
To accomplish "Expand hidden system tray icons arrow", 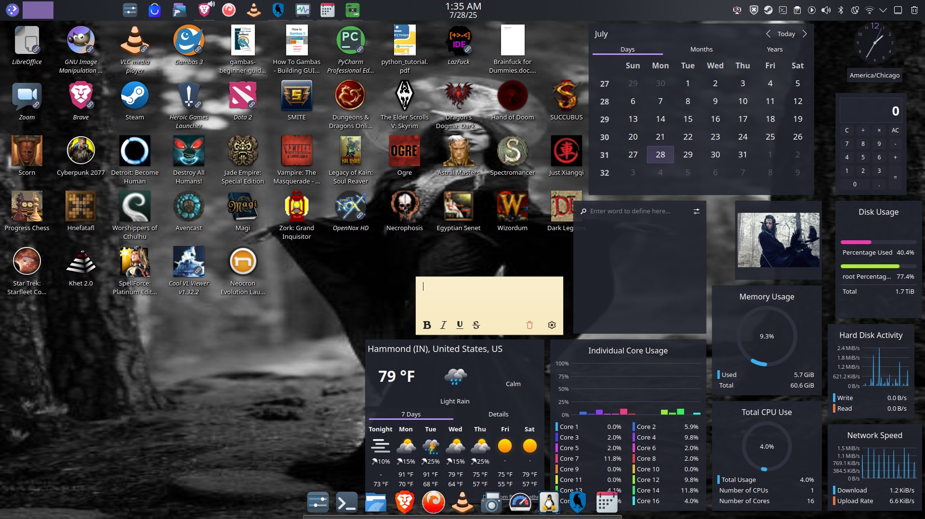I will (883, 10).
